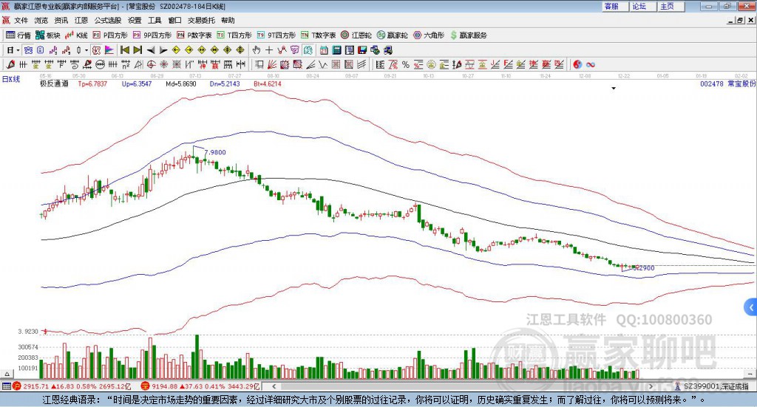Select the red pencil drawing tool
The image size is (757, 407).
pyautogui.click(x=10, y=64)
